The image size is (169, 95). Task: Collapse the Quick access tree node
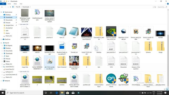click(1, 12)
